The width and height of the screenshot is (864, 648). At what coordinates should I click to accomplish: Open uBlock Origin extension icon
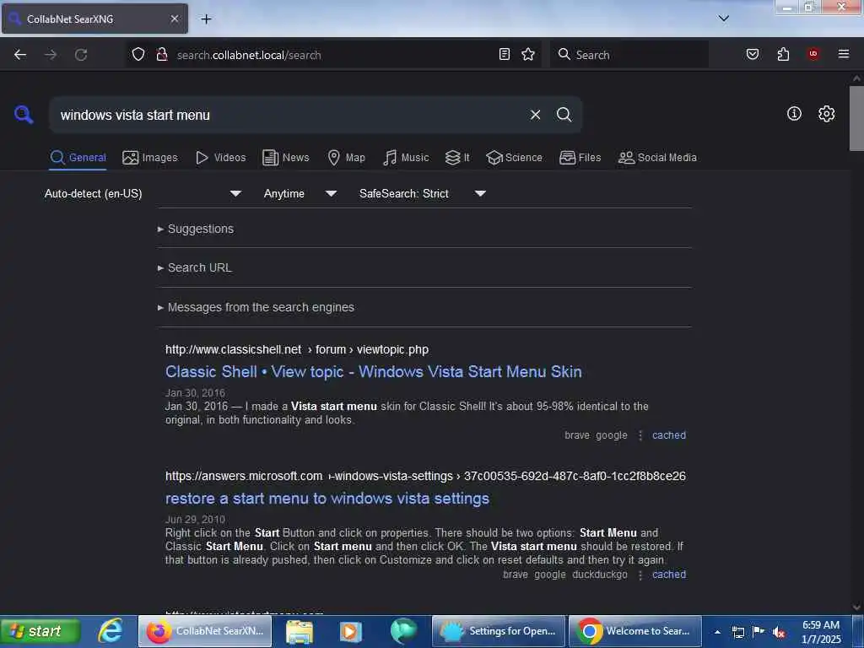[x=813, y=54]
